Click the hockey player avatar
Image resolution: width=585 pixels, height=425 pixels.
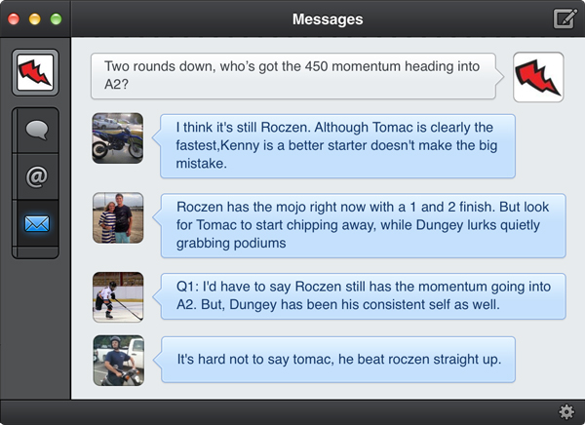tap(118, 296)
